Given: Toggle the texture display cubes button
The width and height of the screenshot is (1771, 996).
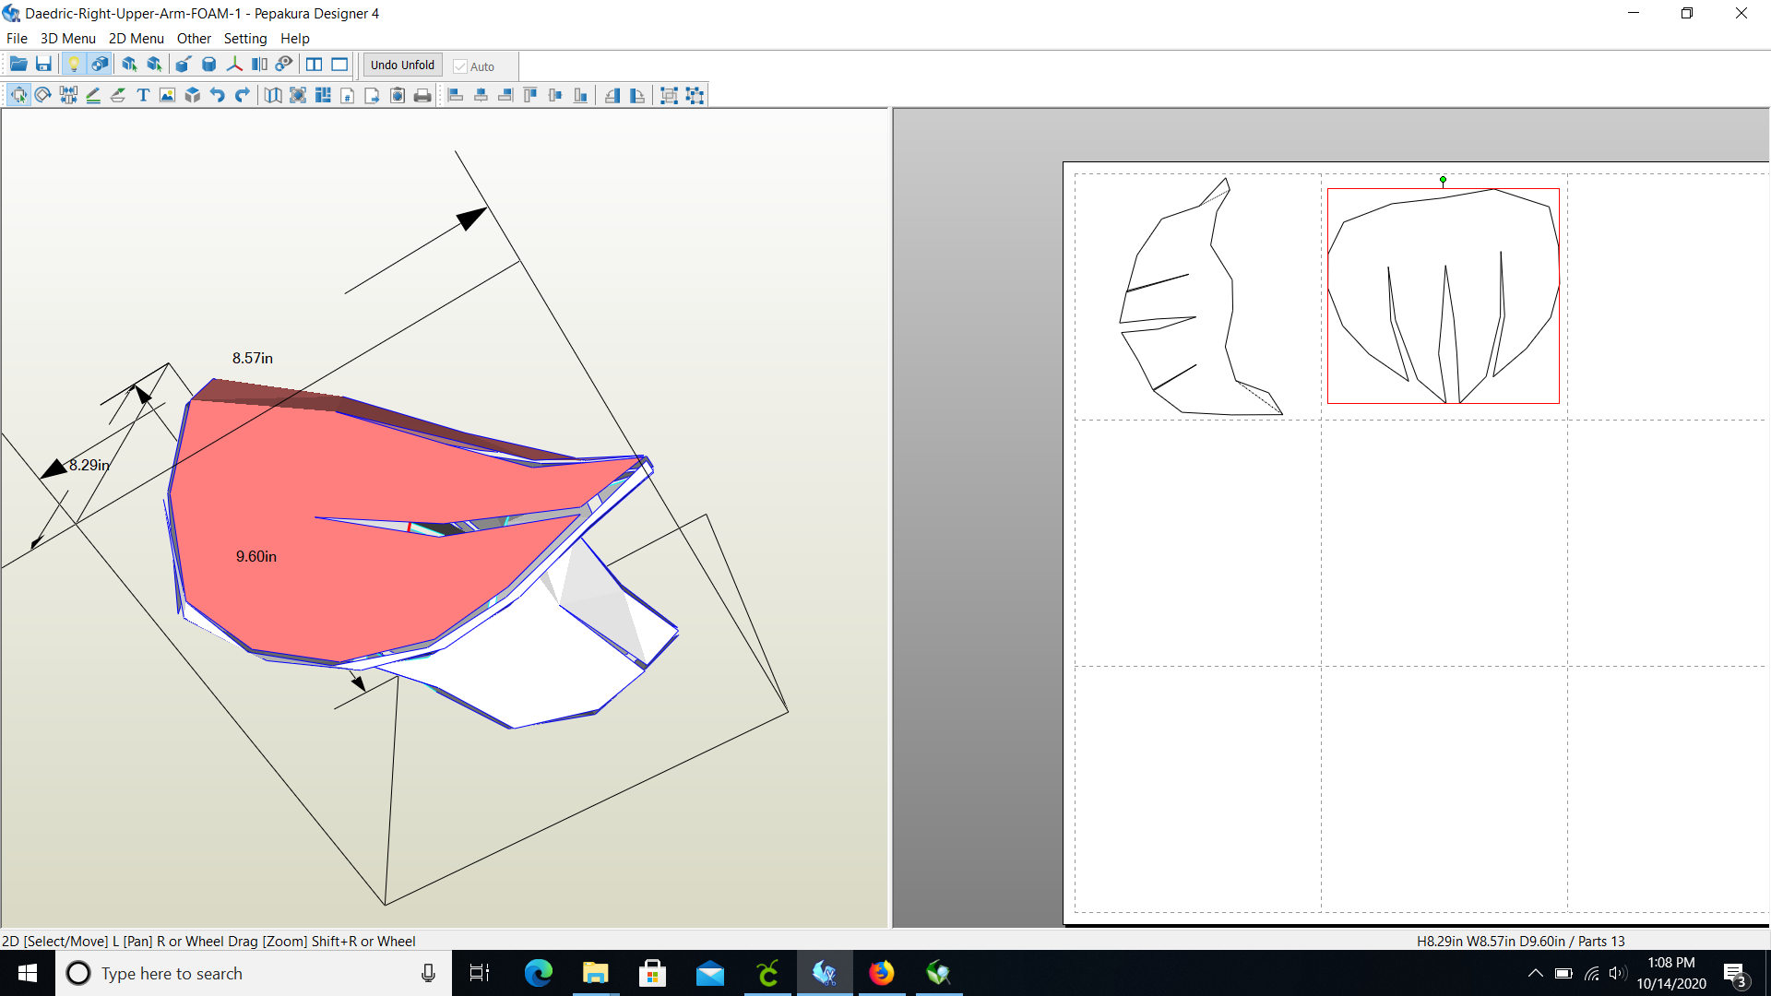Looking at the screenshot, I should (x=100, y=65).
